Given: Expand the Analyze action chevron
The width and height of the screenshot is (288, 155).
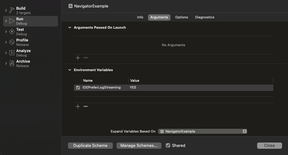Looking at the screenshot, I should 6,53.
